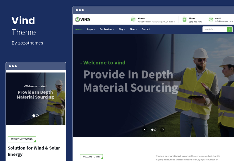Viewport: 234px width, 161px height.
Task: Select the first slide dot in desktop slider
Action: tap(152, 130)
